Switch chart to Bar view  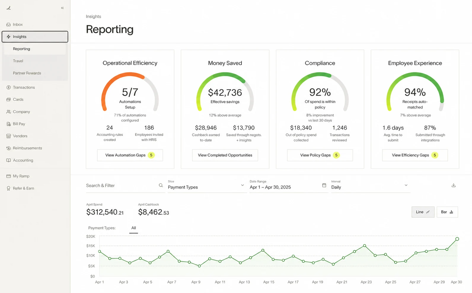point(447,212)
